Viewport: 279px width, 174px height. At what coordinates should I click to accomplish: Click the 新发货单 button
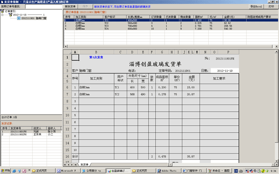[70, 7]
